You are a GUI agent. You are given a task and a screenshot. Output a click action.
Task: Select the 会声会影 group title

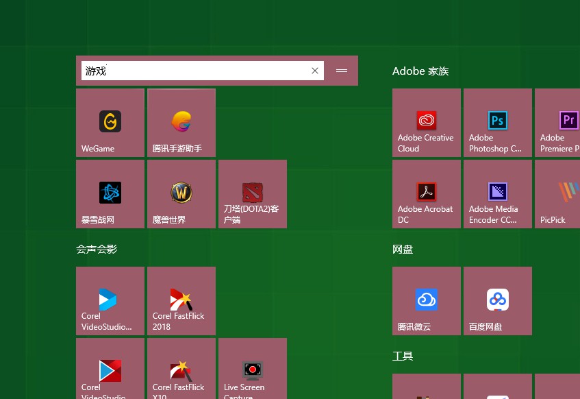[97, 250]
